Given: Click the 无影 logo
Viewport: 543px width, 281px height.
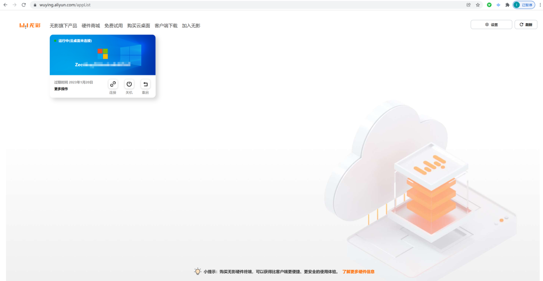Looking at the screenshot, I should (x=30, y=26).
